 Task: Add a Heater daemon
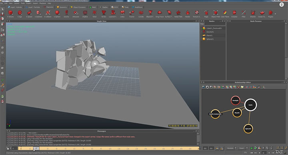[x=188, y=14]
